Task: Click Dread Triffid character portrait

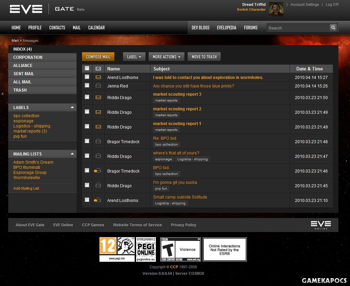Action: [x=276, y=9]
